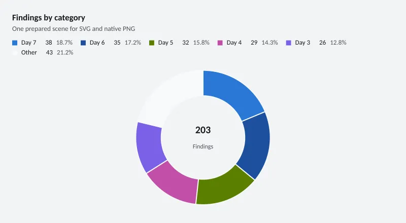406x223 pixels.
Task: Select the Other legend label
Action: click(29, 53)
